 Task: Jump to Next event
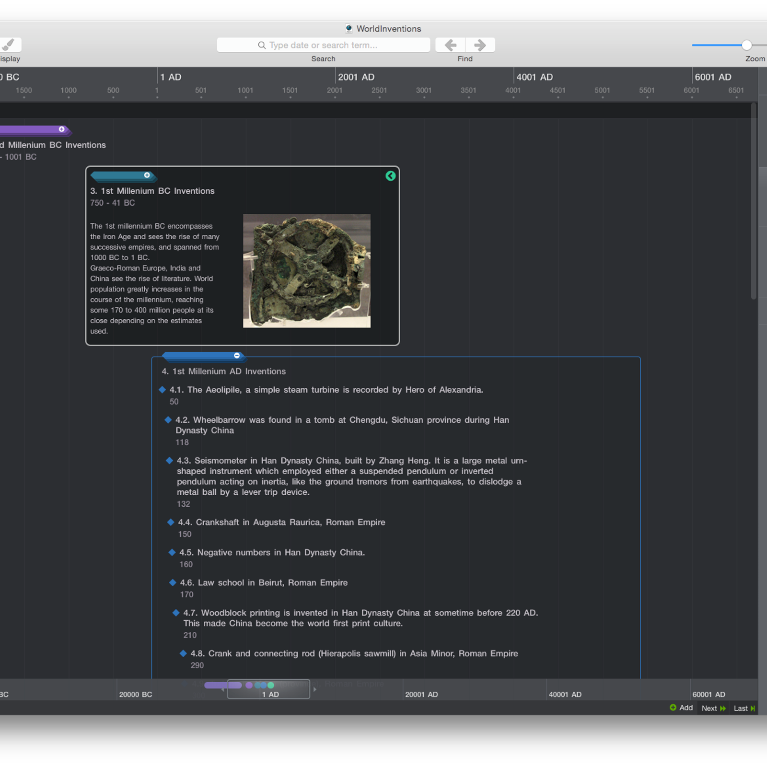713,708
